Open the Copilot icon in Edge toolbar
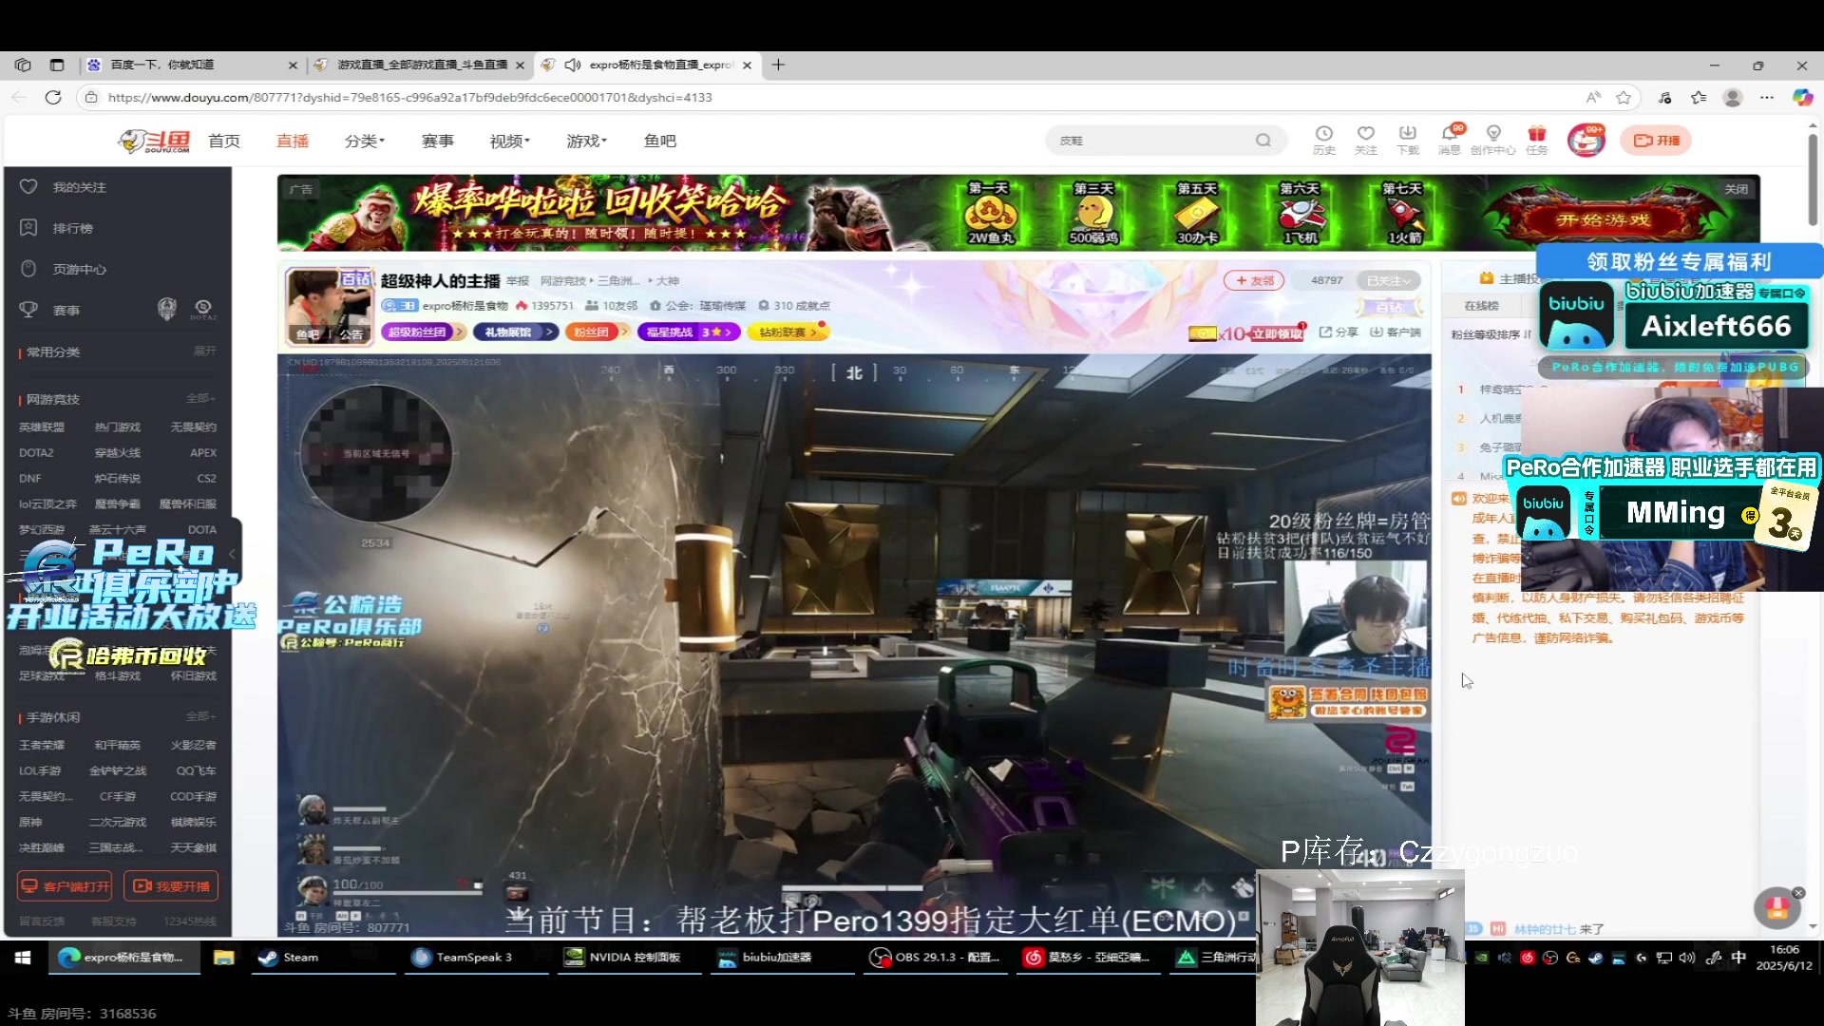Viewport: 1824px width, 1026px height. [1802, 97]
